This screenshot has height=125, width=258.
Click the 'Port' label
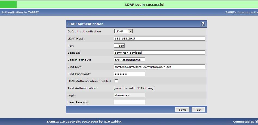pos(70,46)
